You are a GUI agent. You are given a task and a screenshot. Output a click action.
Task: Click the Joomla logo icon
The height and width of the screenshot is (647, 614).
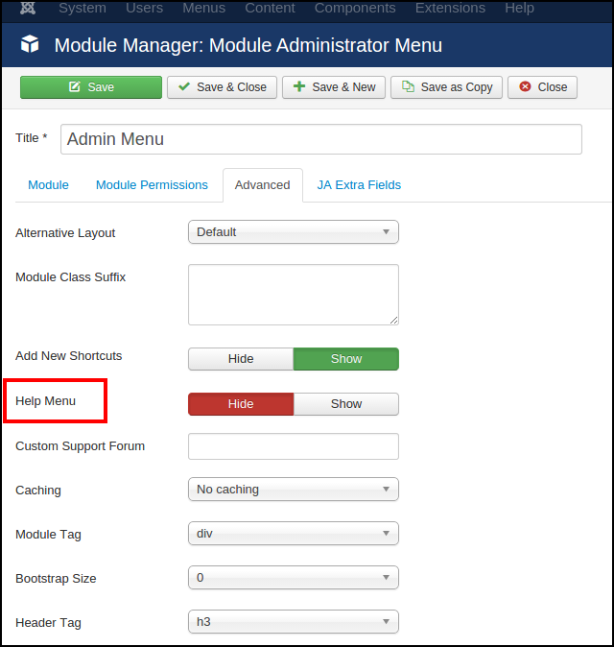pos(28,8)
